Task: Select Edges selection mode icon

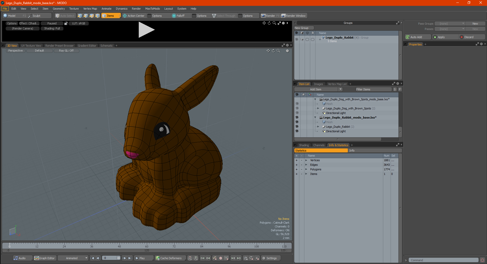Action: (86, 16)
